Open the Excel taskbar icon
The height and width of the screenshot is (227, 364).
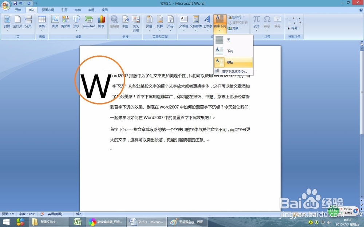click(x=77, y=222)
